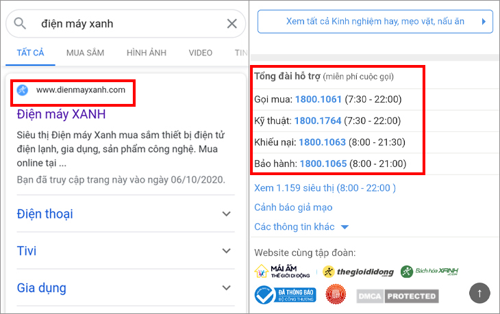Open Xem 1.159 siêu thị link
This screenshot has height=314, width=500.
click(x=325, y=188)
